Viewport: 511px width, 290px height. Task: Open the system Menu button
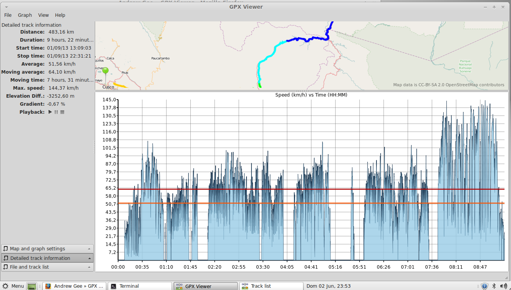point(13,286)
